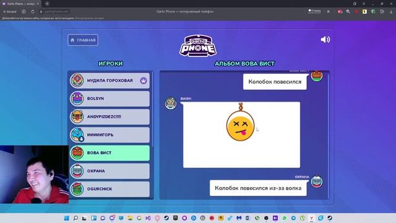The image size is (396, 223).
Task: Click the album panel scrollbar
Action: tap(328, 136)
